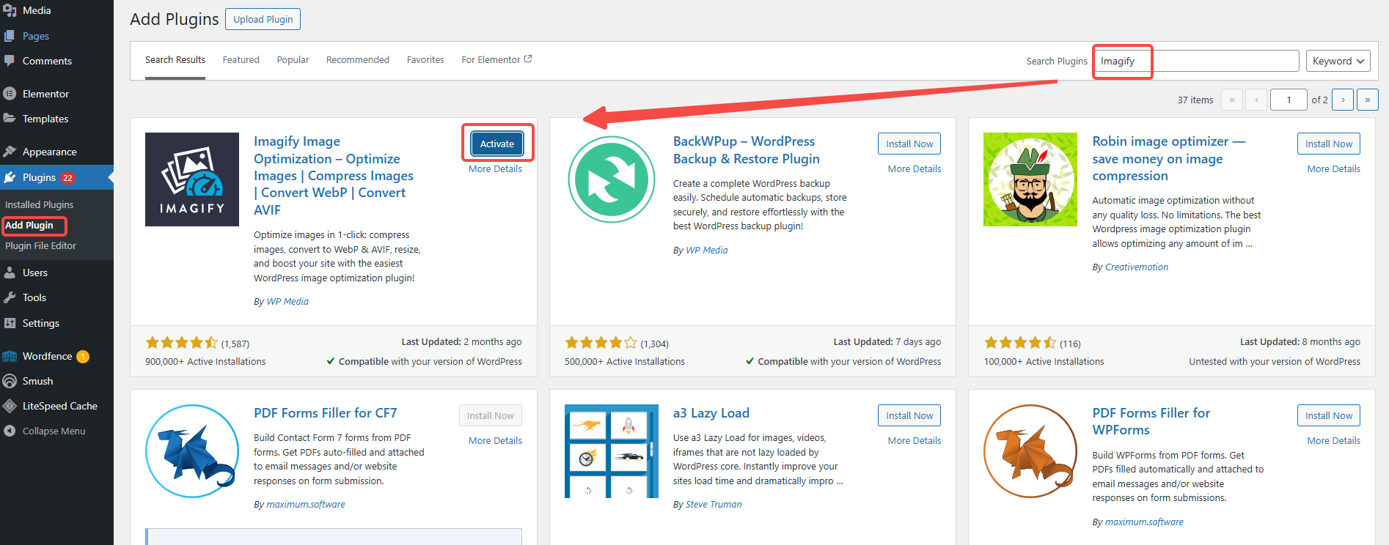
Task: Open LiteSpeed Cache menu item
Action: [x=59, y=406]
